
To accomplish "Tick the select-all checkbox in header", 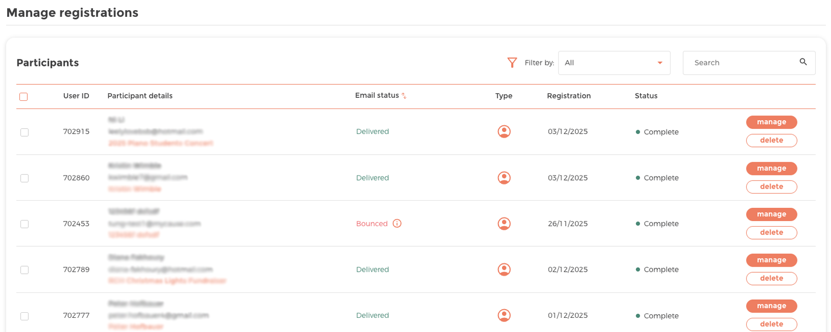I will [23, 97].
